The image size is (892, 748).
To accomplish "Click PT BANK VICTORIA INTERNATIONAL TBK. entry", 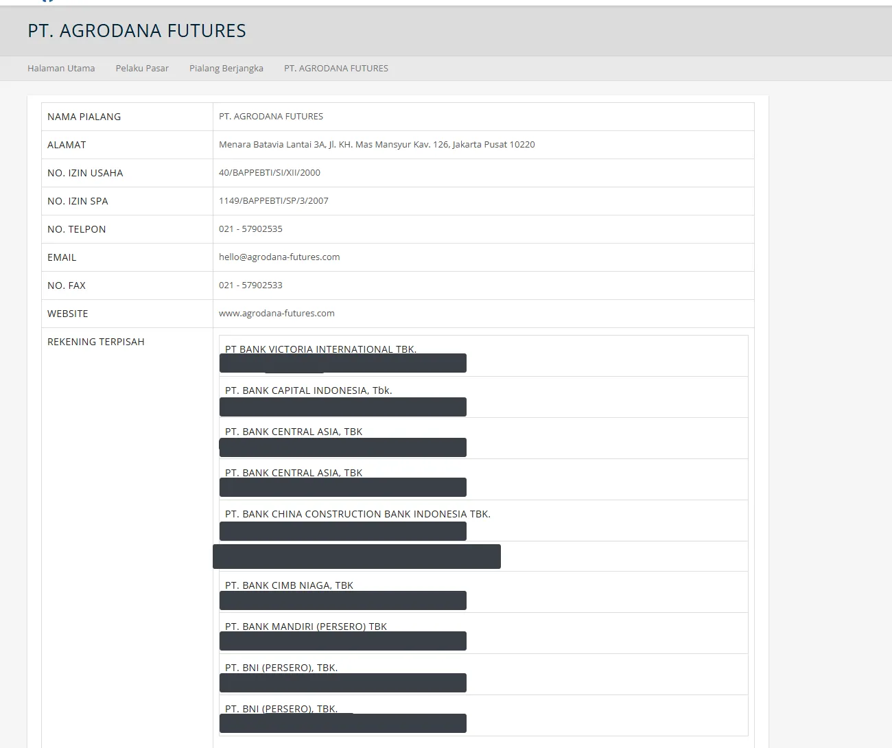I will click(x=320, y=349).
